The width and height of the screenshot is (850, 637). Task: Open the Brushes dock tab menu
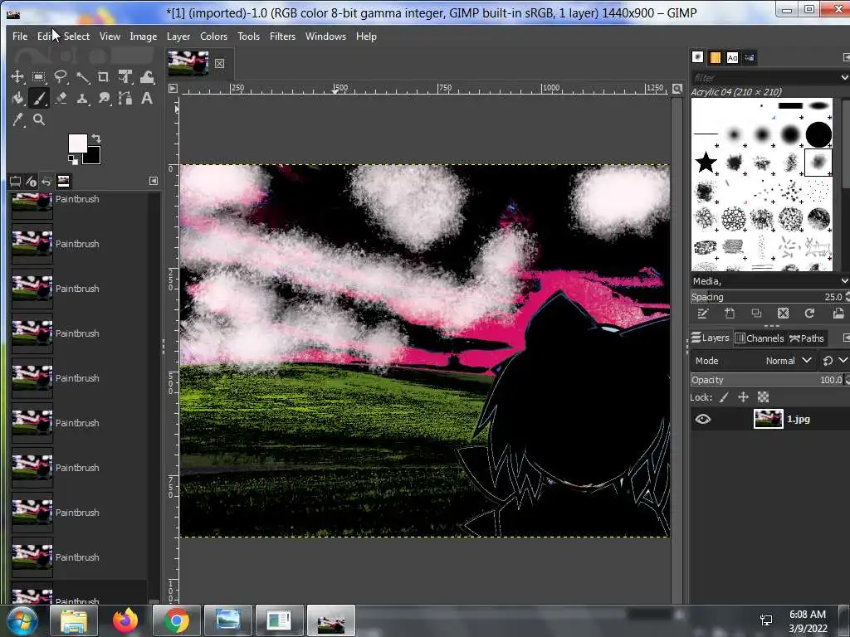click(846, 57)
